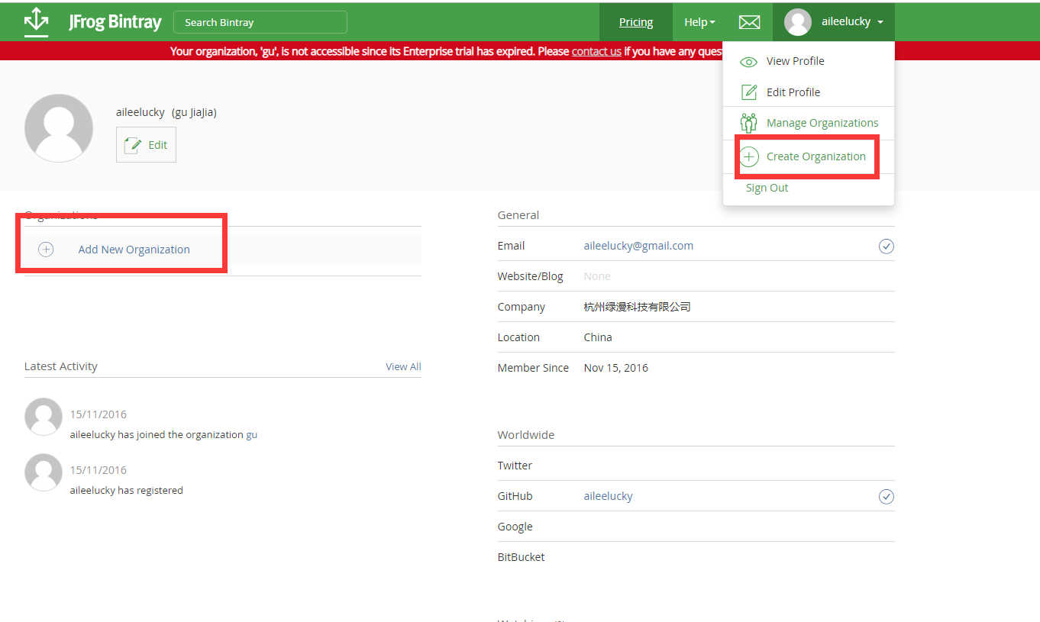Click avatar beside joined organization activity

[44, 417]
